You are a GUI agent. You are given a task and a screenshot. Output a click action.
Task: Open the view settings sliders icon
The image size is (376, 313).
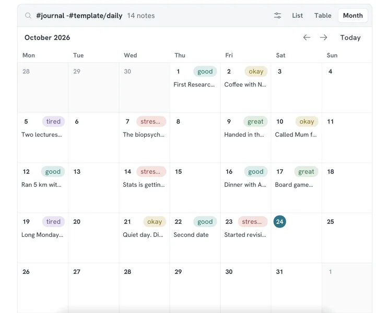coord(277,16)
